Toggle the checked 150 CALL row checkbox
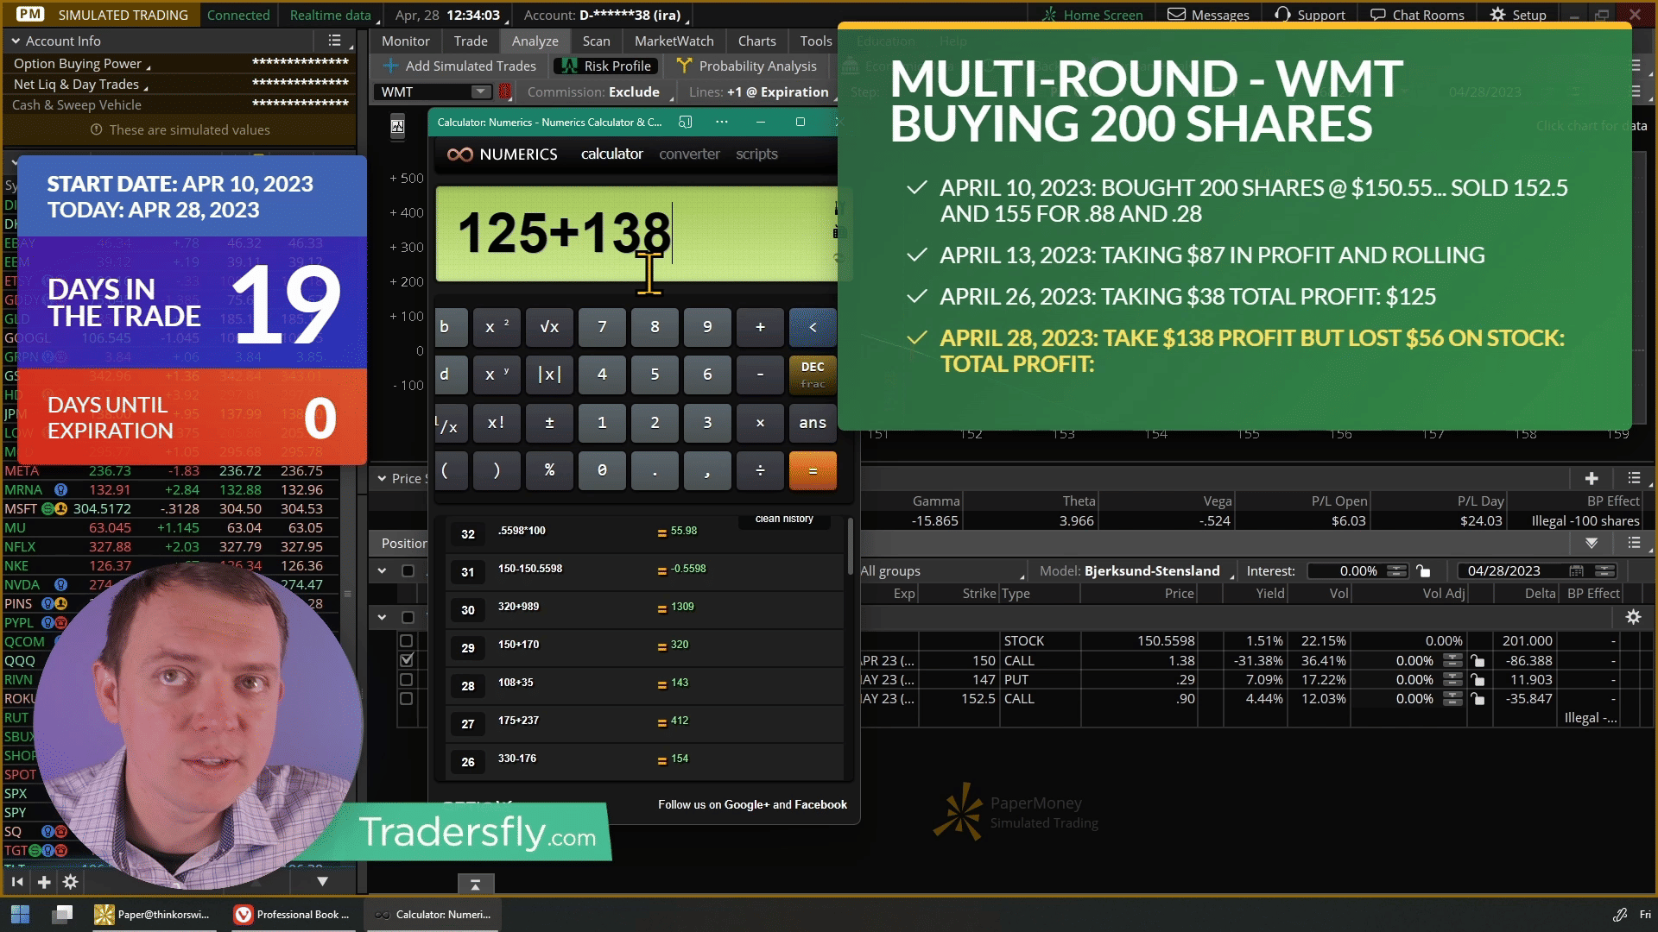Image resolution: width=1658 pixels, height=932 pixels. coord(407,660)
